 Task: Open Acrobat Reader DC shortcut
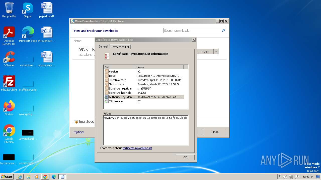[x=9, y=36]
